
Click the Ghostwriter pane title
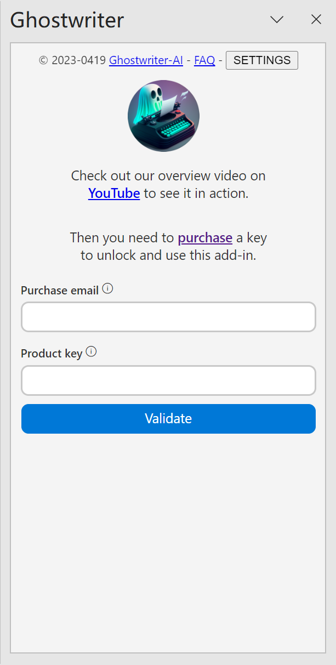[x=67, y=20]
